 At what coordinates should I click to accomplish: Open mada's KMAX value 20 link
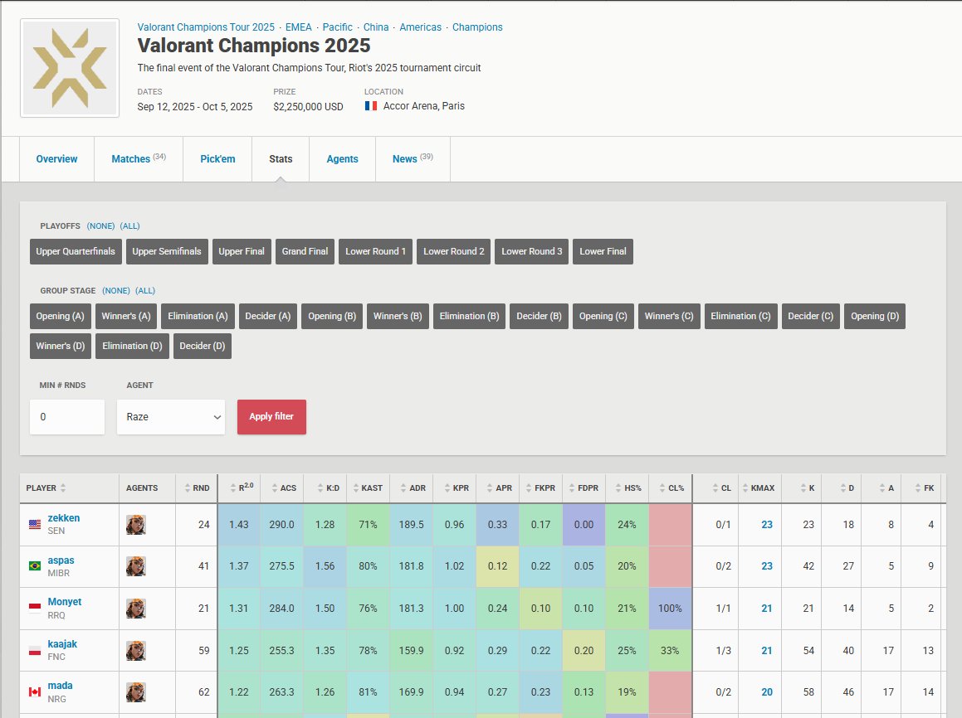767,692
